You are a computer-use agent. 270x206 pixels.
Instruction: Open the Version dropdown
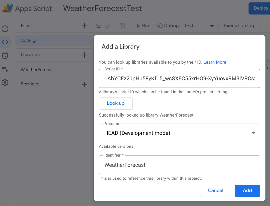point(253,133)
